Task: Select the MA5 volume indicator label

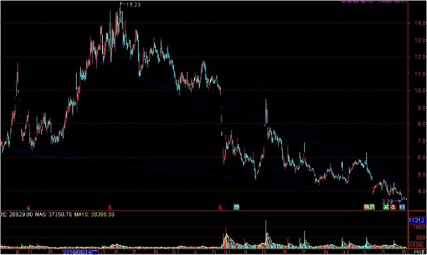Action: click(x=53, y=214)
